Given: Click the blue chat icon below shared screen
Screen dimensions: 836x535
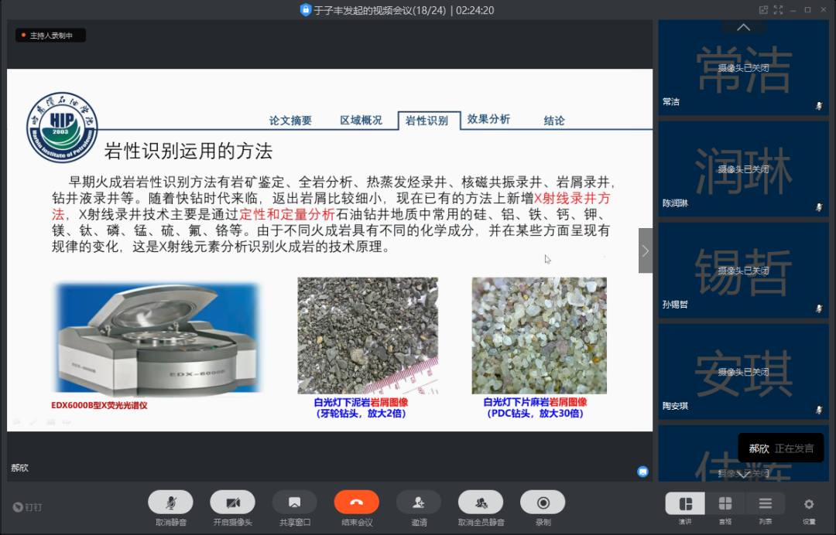Looking at the screenshot, I should coord(642,472).
